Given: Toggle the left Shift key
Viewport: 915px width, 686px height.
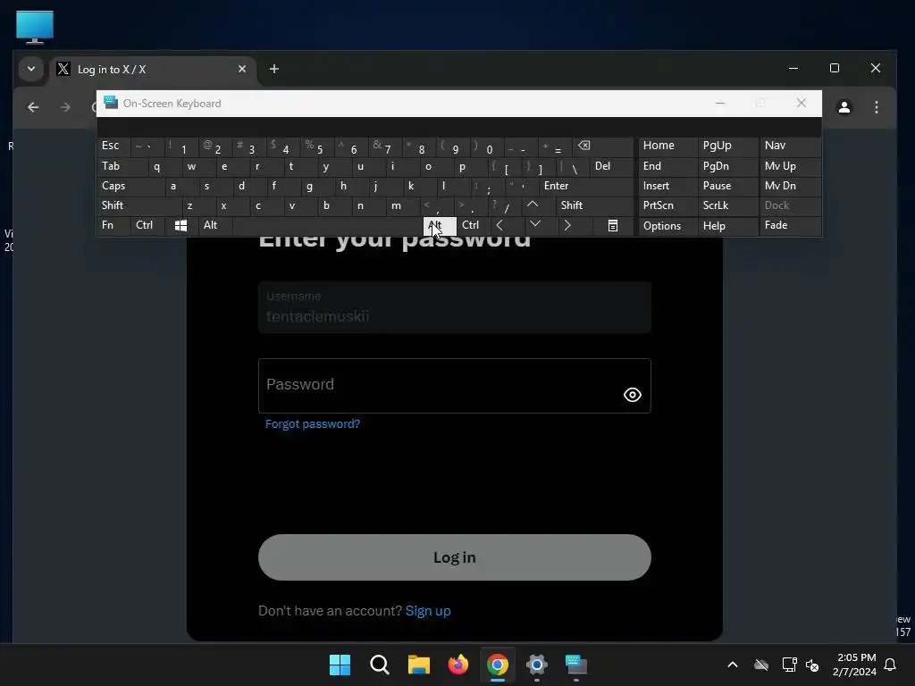Looking at the screenshot, I should [139, 205].
